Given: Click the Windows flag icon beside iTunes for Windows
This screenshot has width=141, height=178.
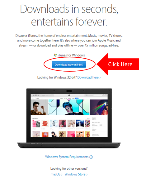Looking at the screenshot, I should [x=55, y=55].
